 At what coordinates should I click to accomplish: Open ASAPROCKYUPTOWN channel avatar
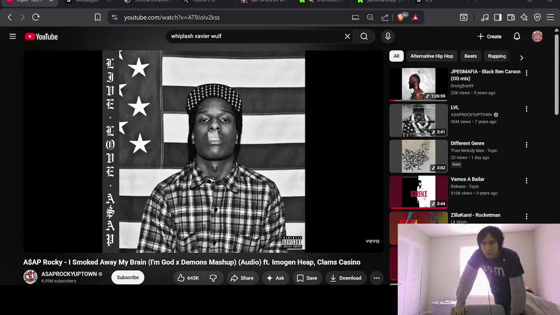click(30, 277)
